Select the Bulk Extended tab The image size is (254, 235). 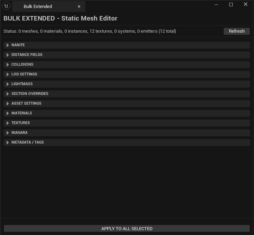pos(49,7)
